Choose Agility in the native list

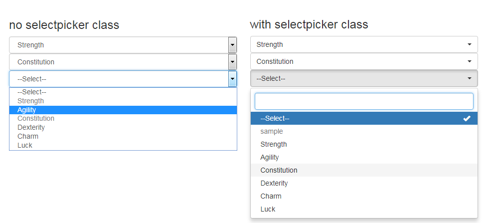(123, 110)
